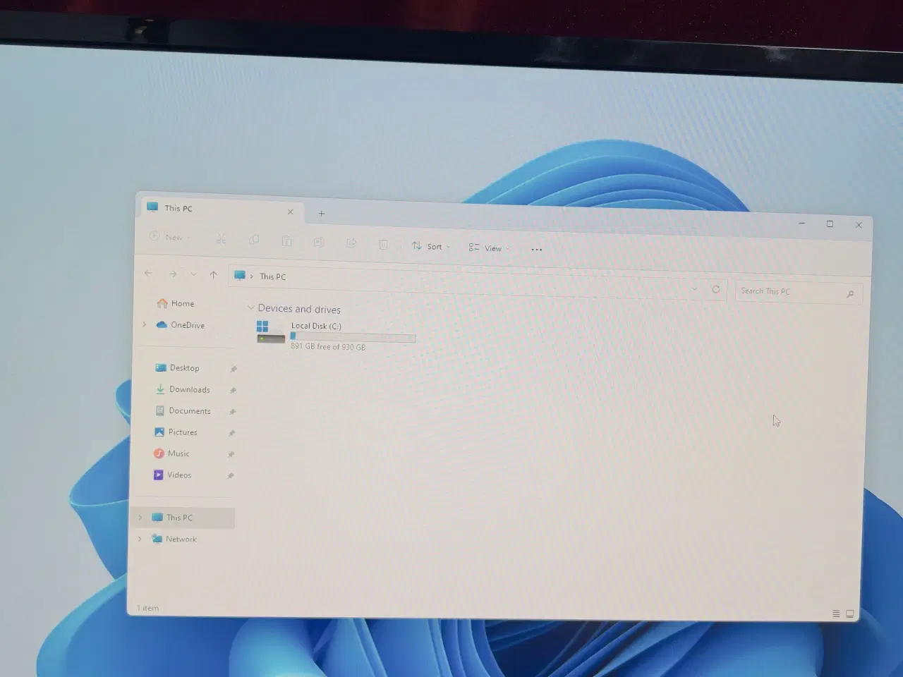This screenshot has height=677, width=903.
Task: Click the search magnifier icon
Action: coord(850,293)
